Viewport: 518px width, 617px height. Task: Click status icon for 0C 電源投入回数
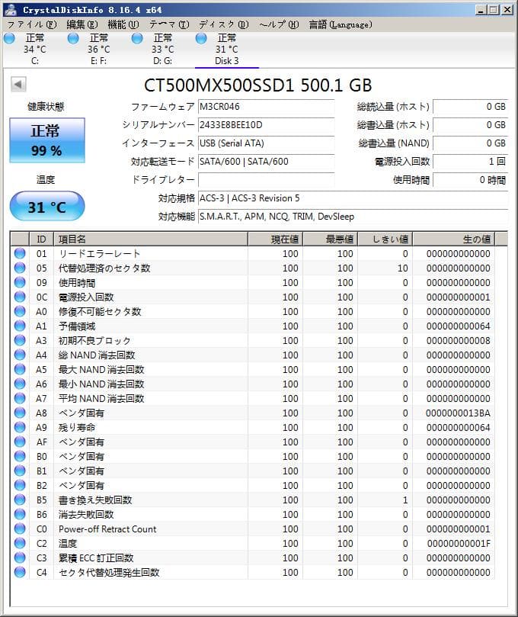pyautogui.click(x=20, y=297)
